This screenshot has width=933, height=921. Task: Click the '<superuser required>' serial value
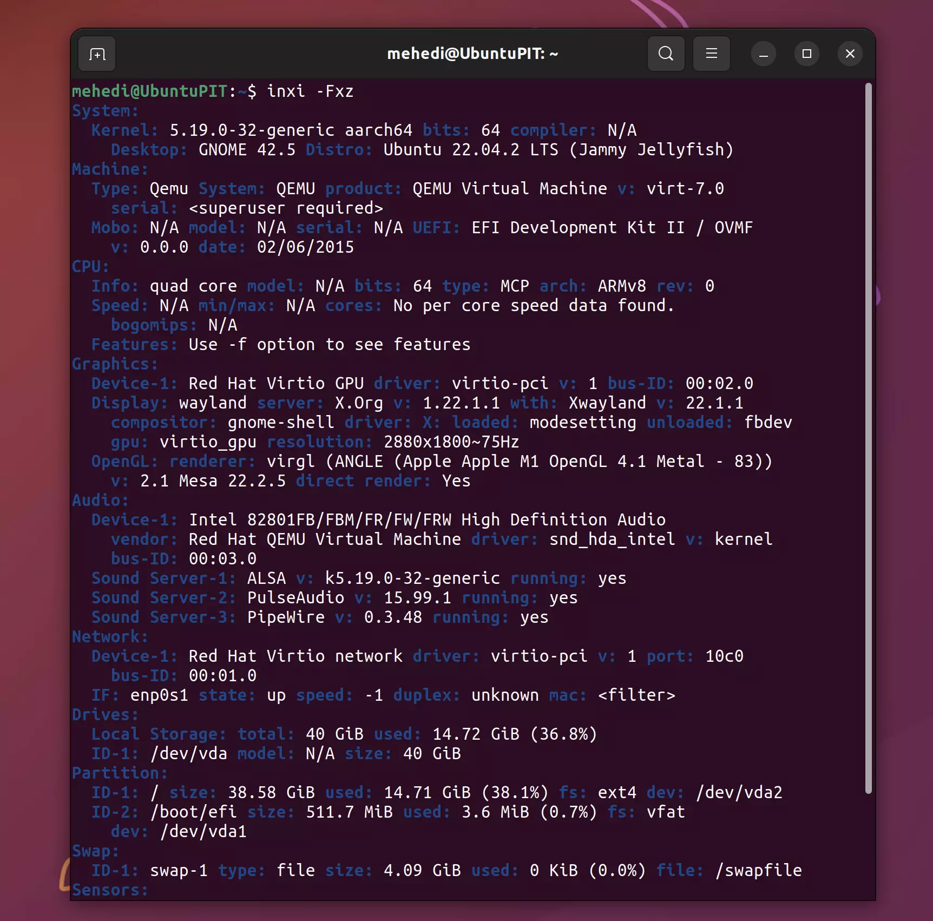[286, 208]
